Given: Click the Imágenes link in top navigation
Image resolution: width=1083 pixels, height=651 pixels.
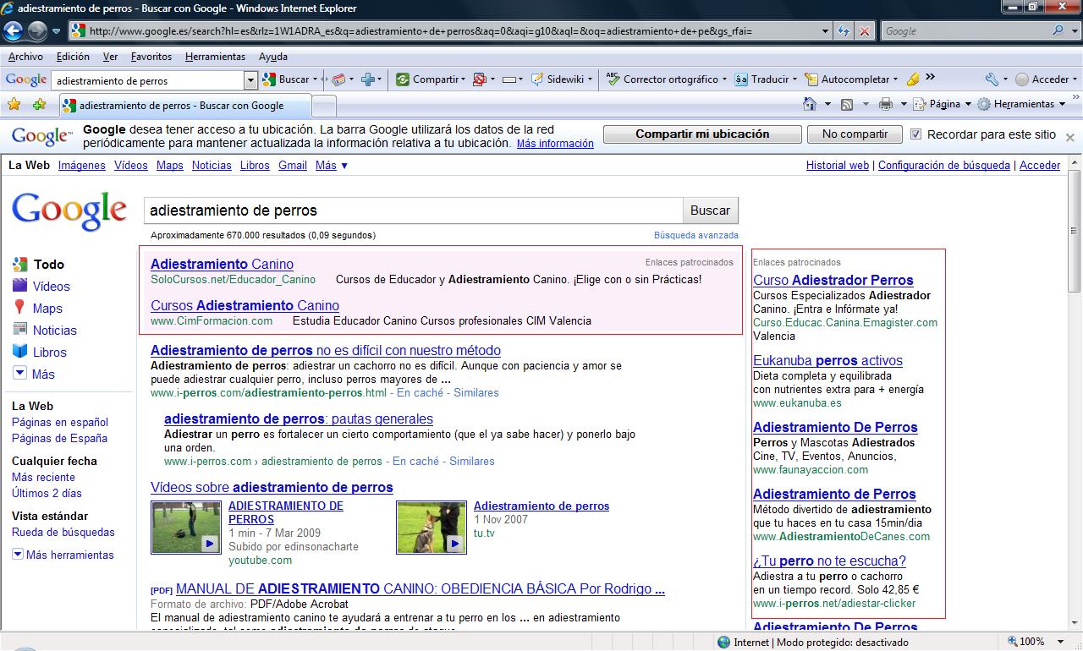Looking at the screenshot, I should tap(82, 166).
